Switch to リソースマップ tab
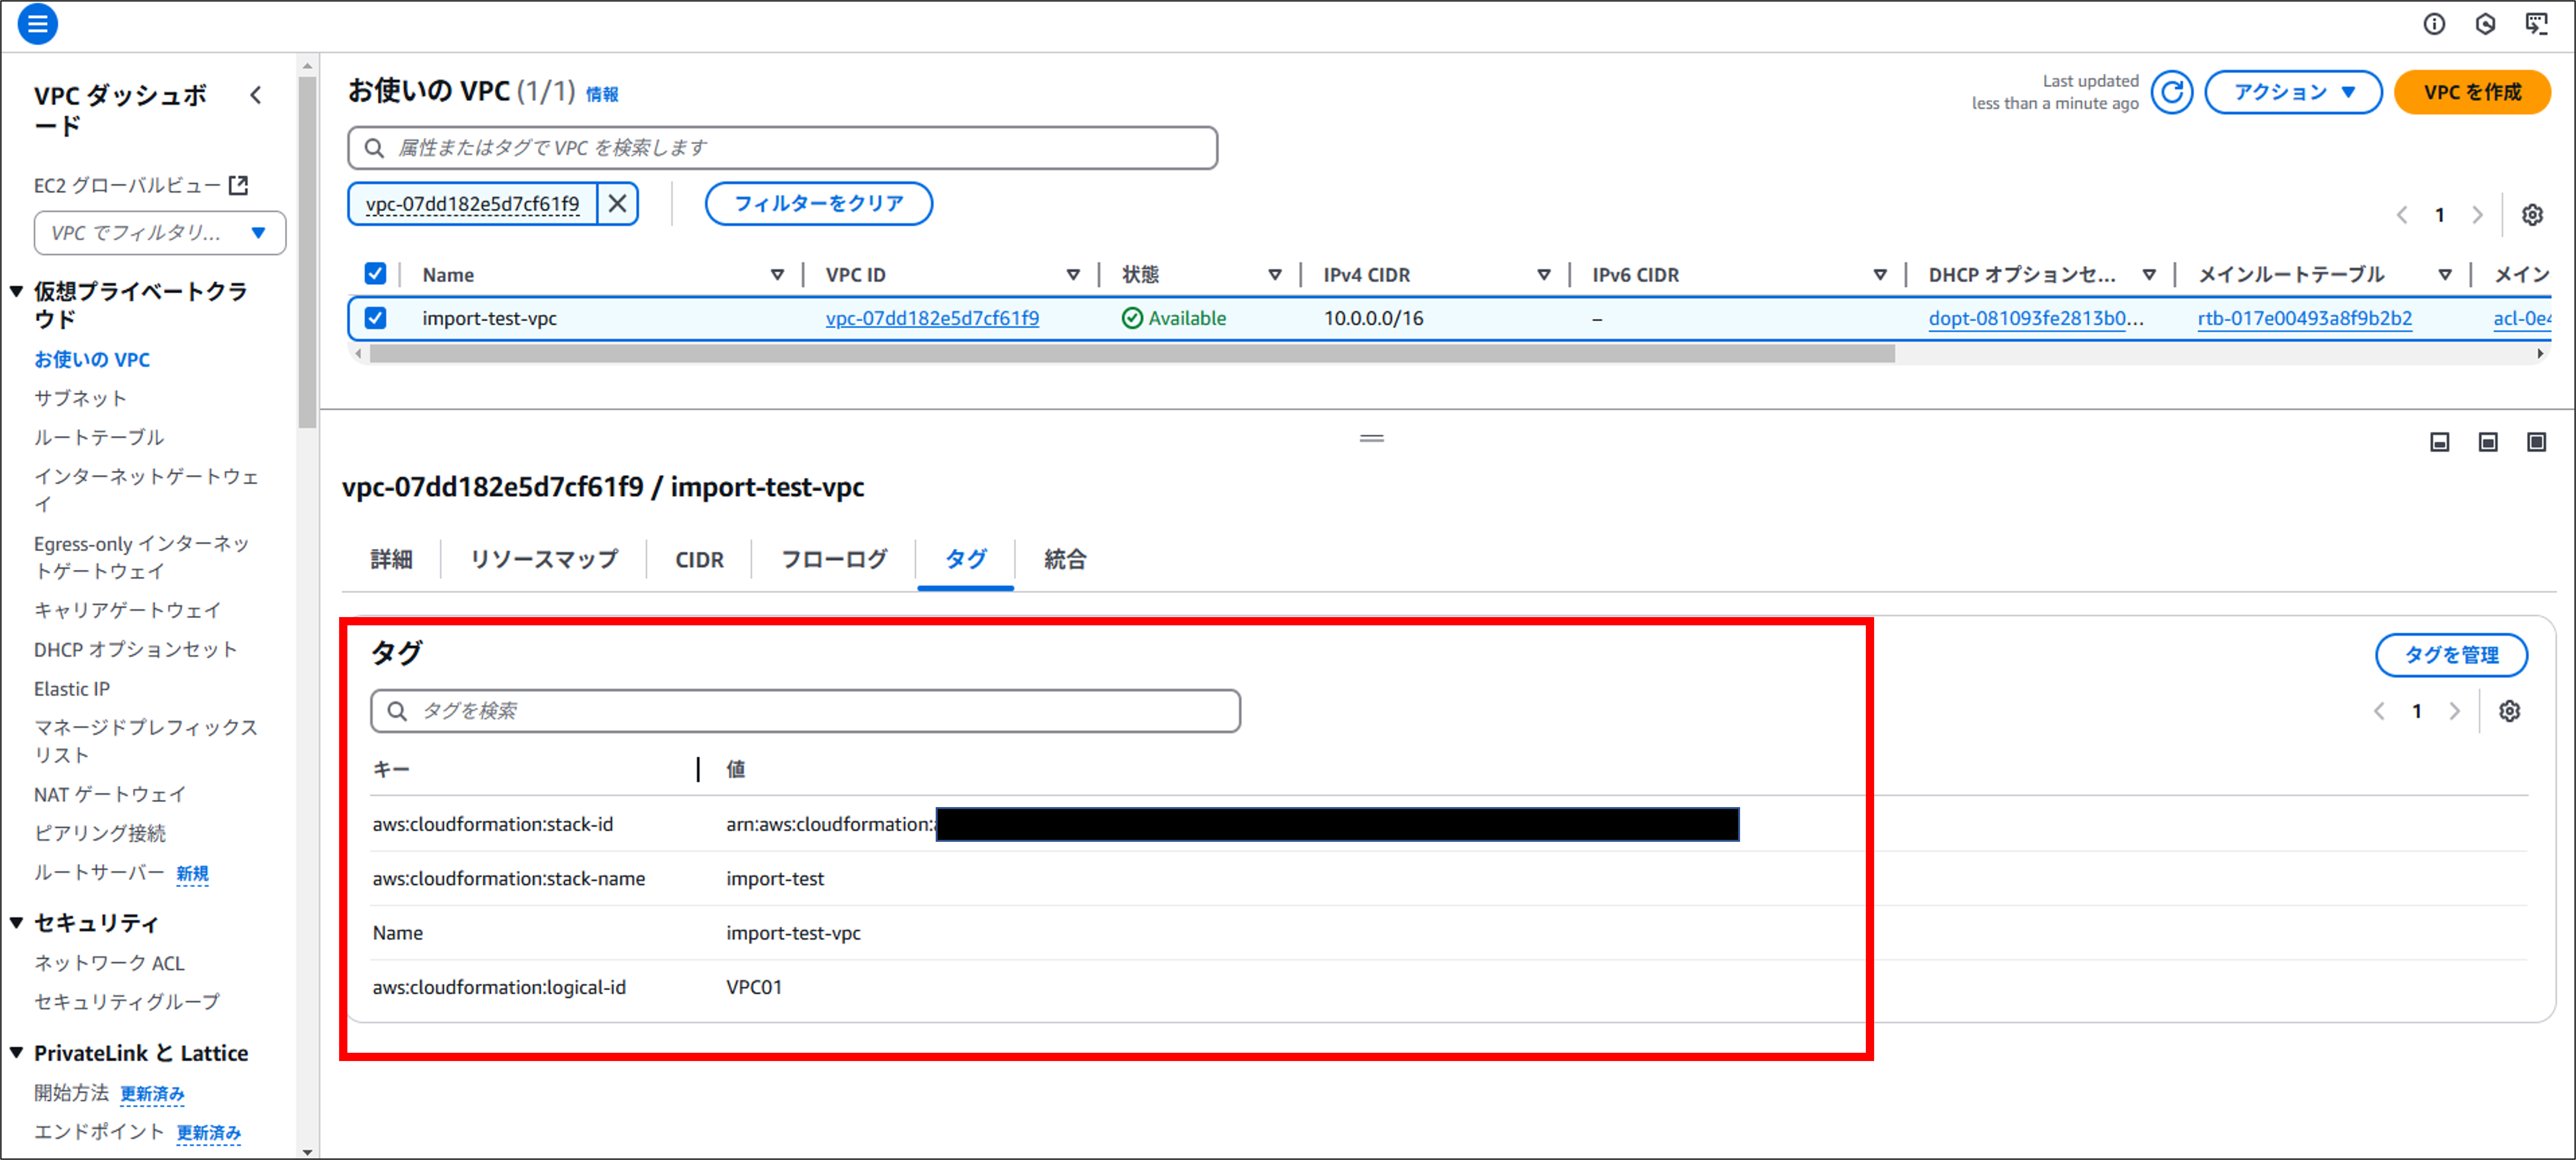Screen dimensions: 2576x1160 pos(544,559)
